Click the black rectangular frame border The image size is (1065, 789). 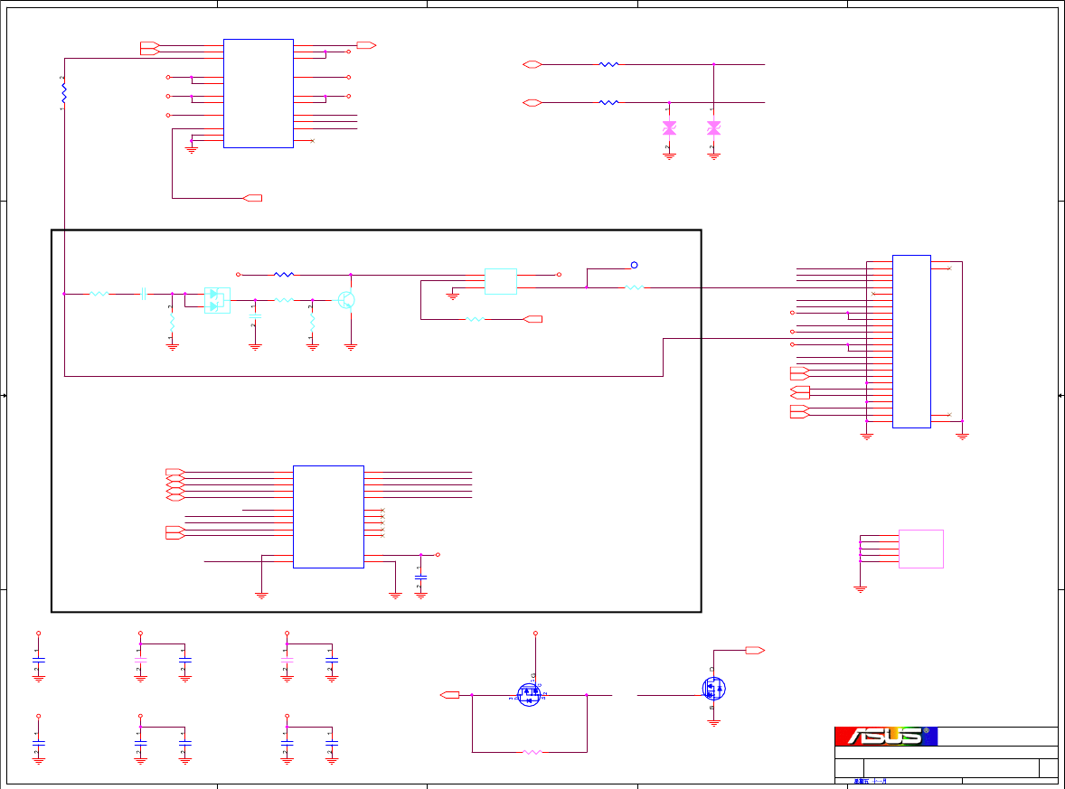(x=375, y=230)
